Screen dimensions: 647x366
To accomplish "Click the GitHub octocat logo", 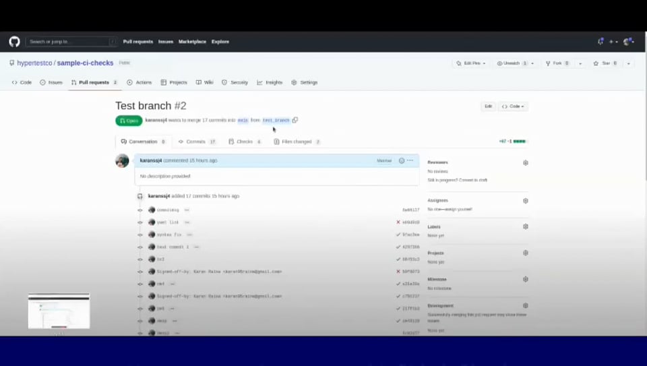I will pyautogui.click(x=14, y=42).
